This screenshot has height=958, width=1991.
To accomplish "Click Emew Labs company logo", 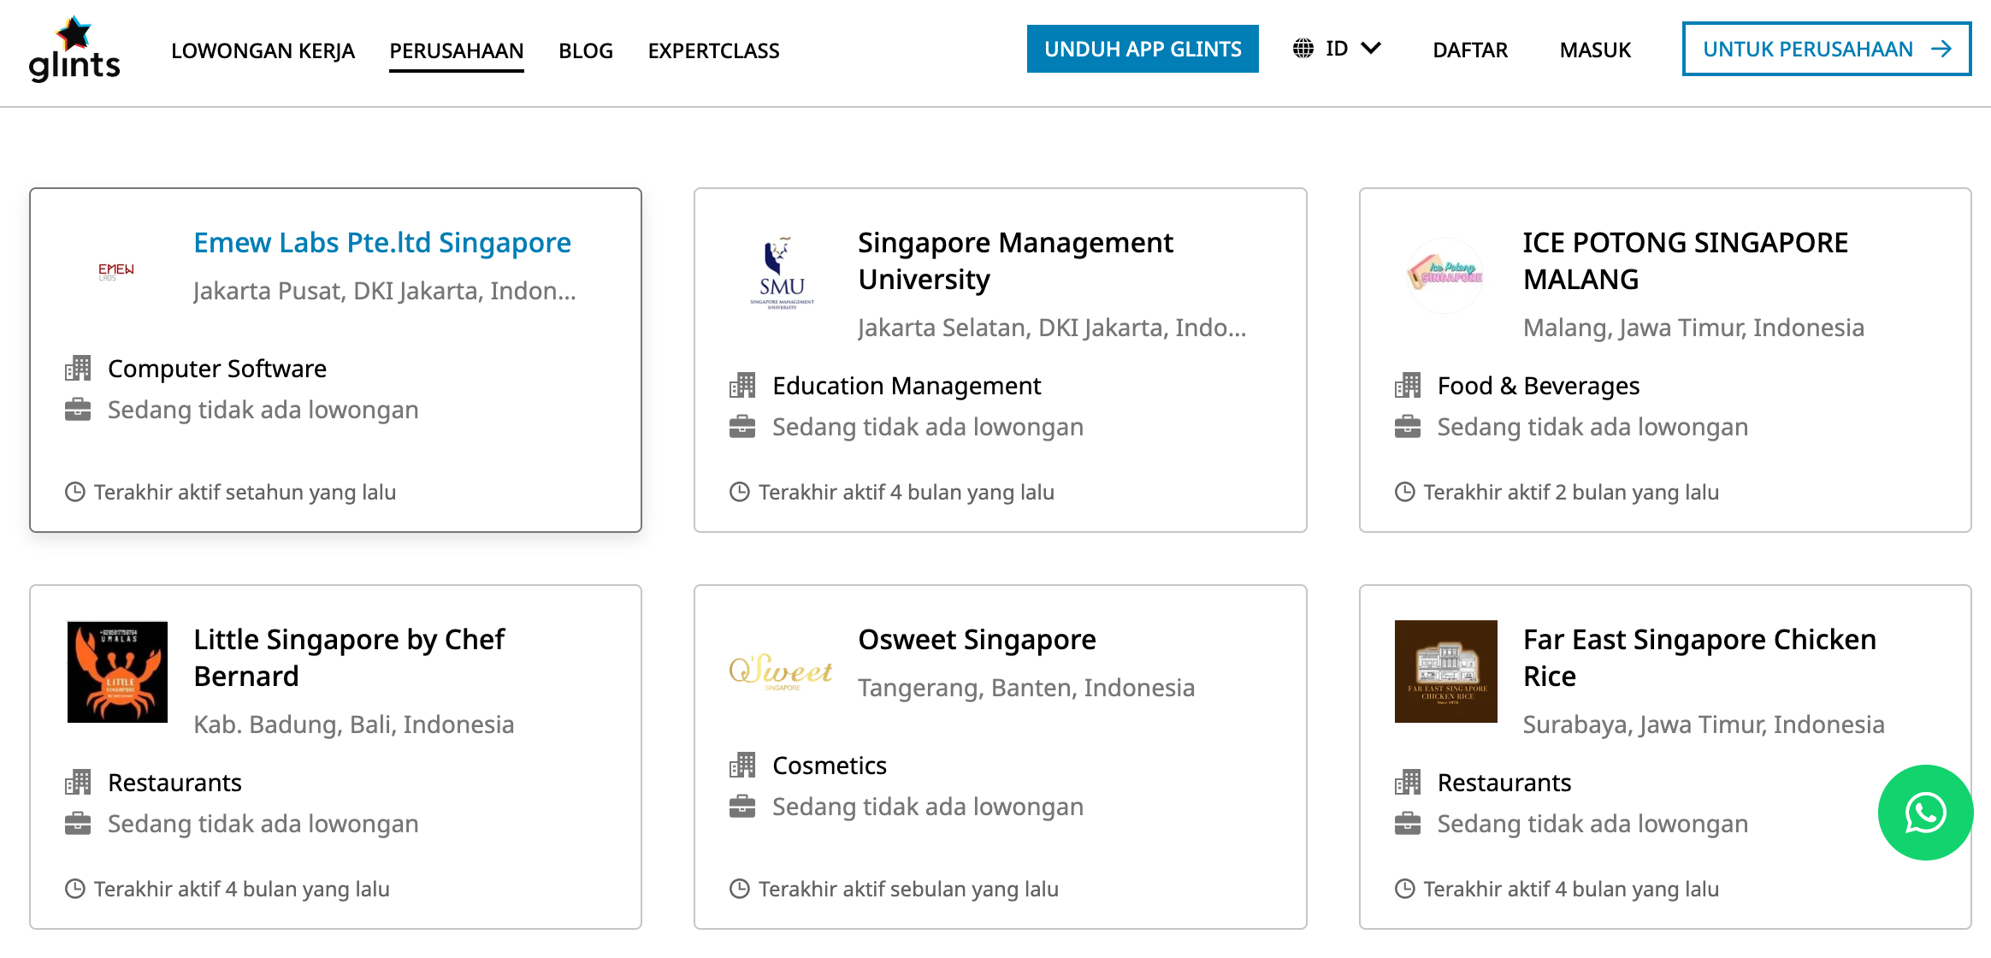I will [116, 271].
